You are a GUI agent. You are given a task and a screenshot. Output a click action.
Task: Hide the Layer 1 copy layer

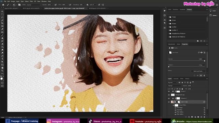pyautogui.click(x=169, y=102)
